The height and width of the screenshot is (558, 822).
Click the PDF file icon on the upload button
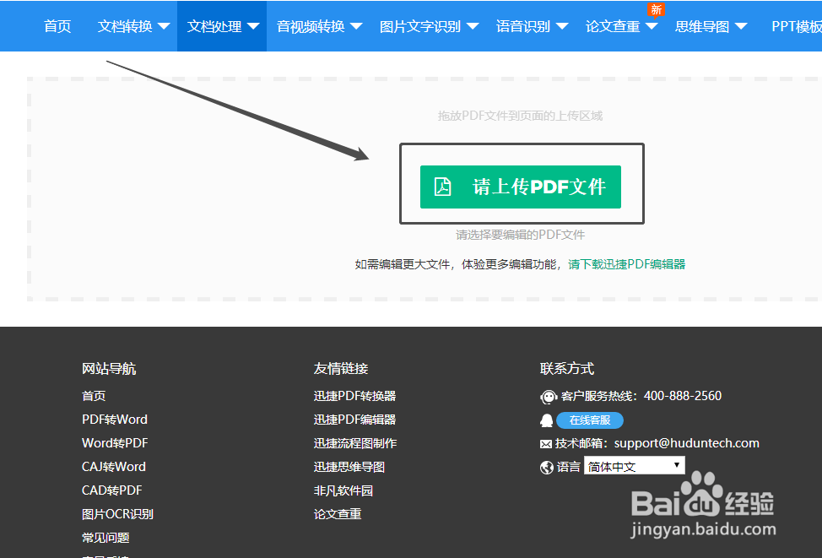point(442,187)
